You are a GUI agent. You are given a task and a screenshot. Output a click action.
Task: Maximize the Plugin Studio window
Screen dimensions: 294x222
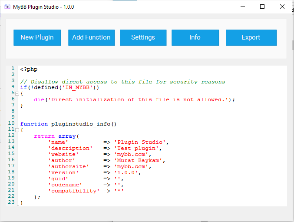point(262,7)
